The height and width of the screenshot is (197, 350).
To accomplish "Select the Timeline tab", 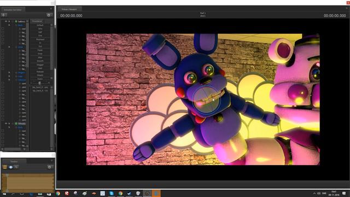I will click(14, 161).
